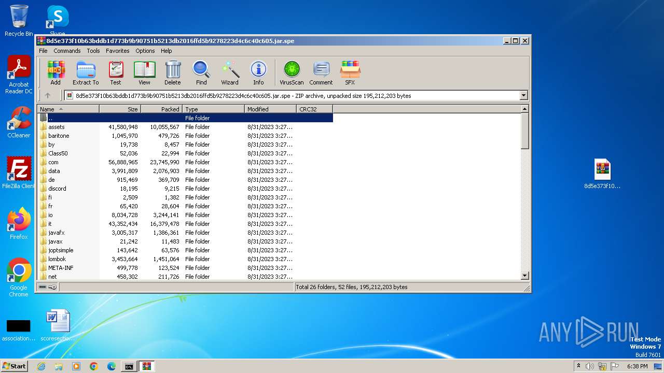This screenshot has width=664, height=373.
Task: Open the command prompt taskbar icon
Action: (129, 366)
